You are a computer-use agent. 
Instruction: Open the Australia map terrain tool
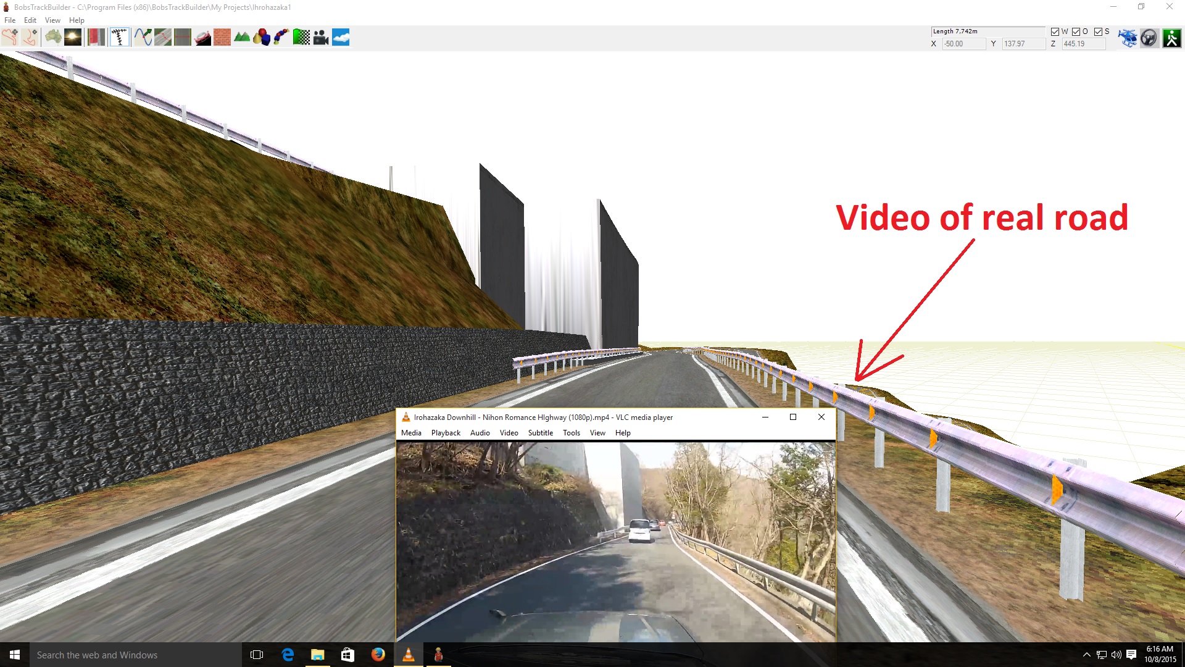click(x=53, y=37)
